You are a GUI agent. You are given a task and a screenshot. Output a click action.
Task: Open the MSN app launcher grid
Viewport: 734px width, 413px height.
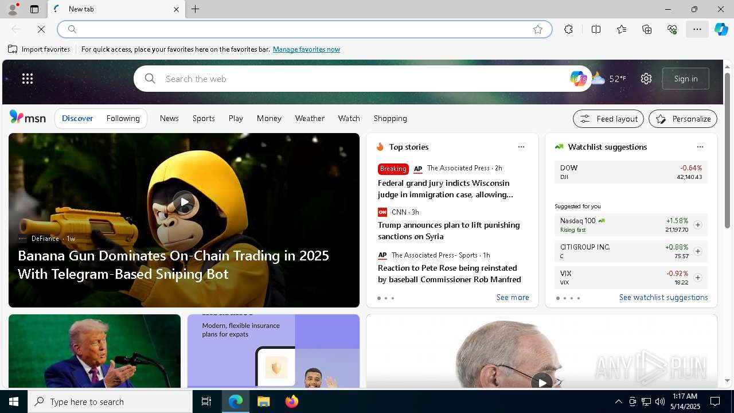[x=28, y=79]
